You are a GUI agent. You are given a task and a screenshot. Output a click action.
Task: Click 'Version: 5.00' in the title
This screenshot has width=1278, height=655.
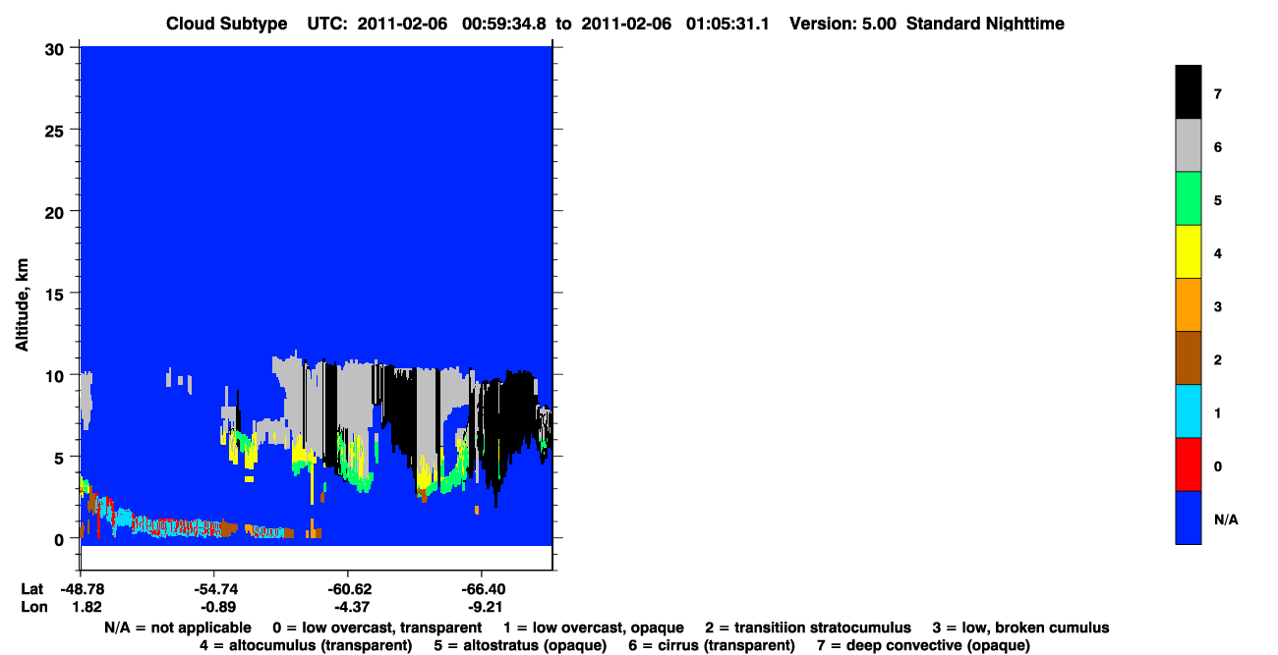tap(842, 23)
